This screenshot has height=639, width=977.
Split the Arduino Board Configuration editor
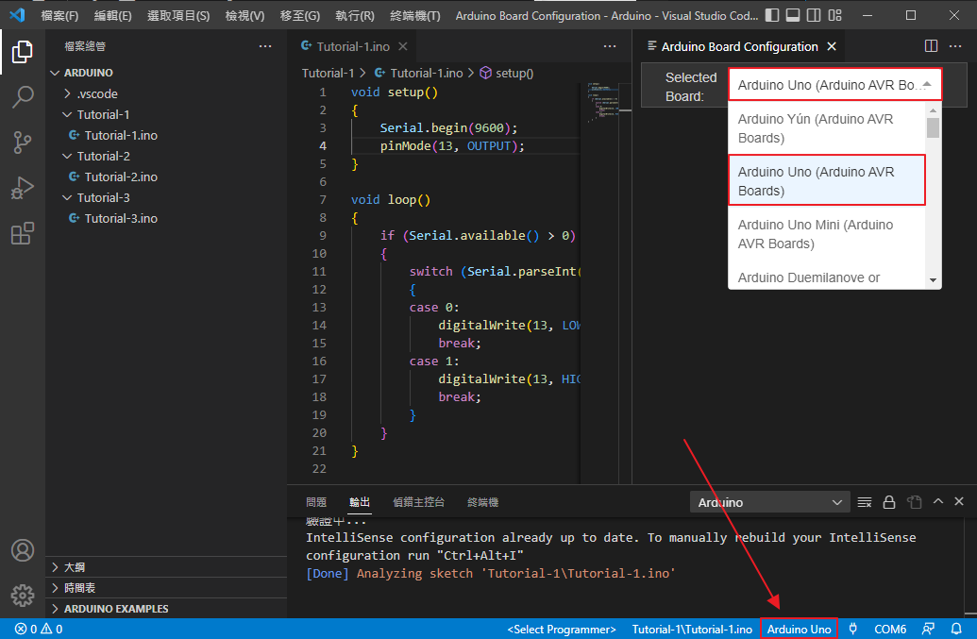pos(931,46)
